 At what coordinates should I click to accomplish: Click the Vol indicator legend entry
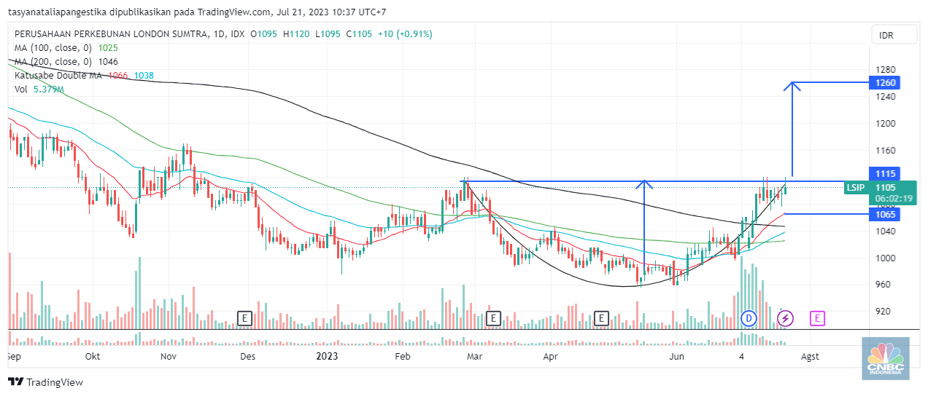tap(21, 90)
